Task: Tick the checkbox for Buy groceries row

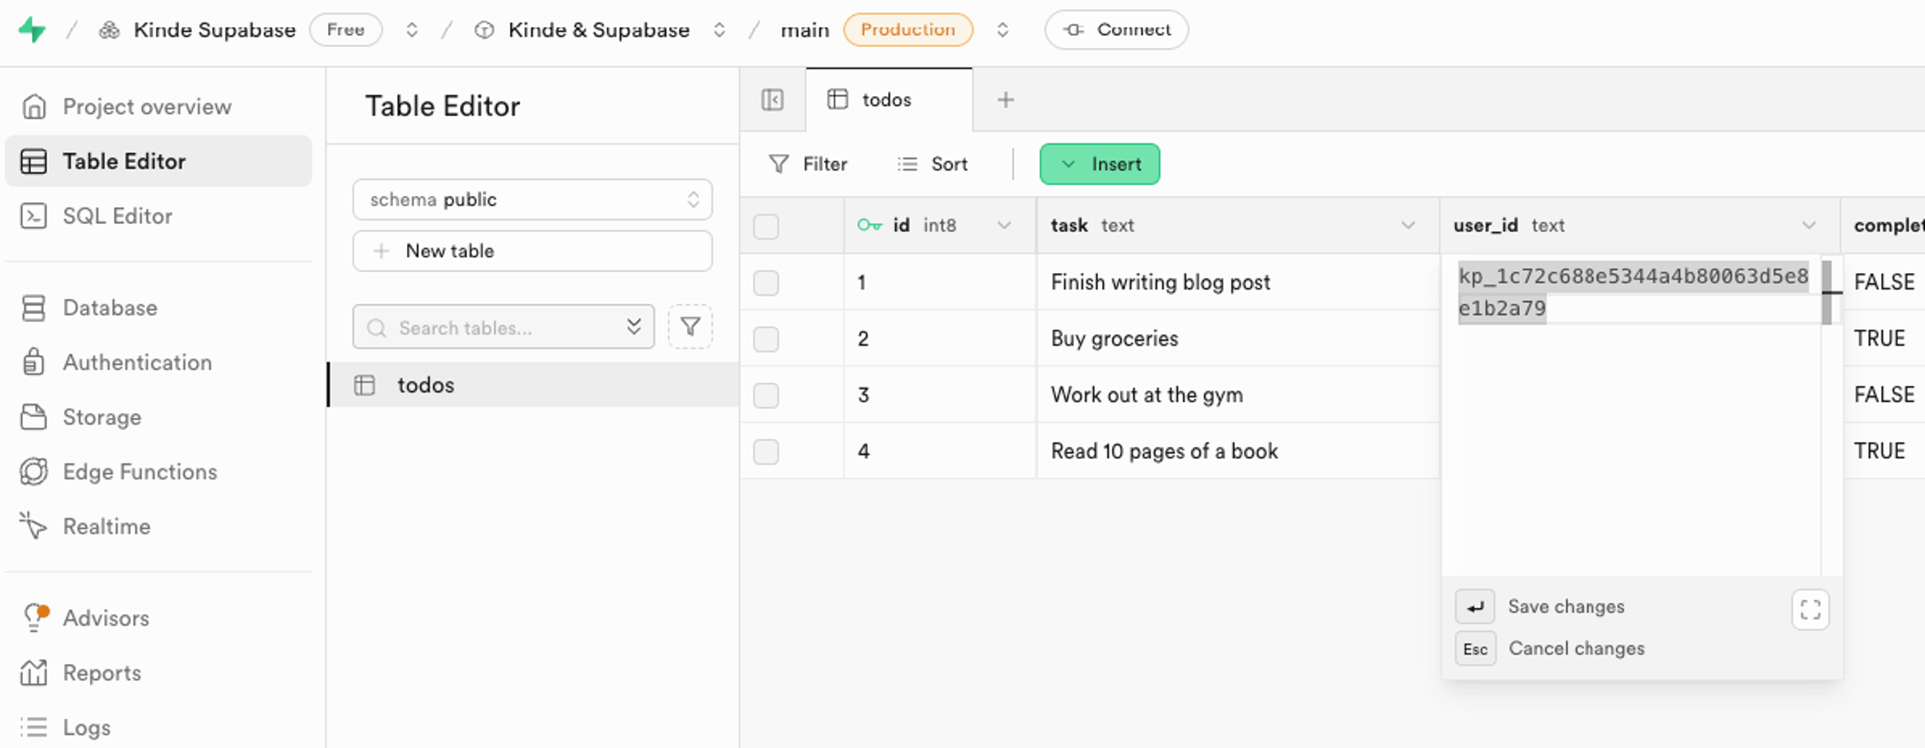Action: (x=766, y=339)
